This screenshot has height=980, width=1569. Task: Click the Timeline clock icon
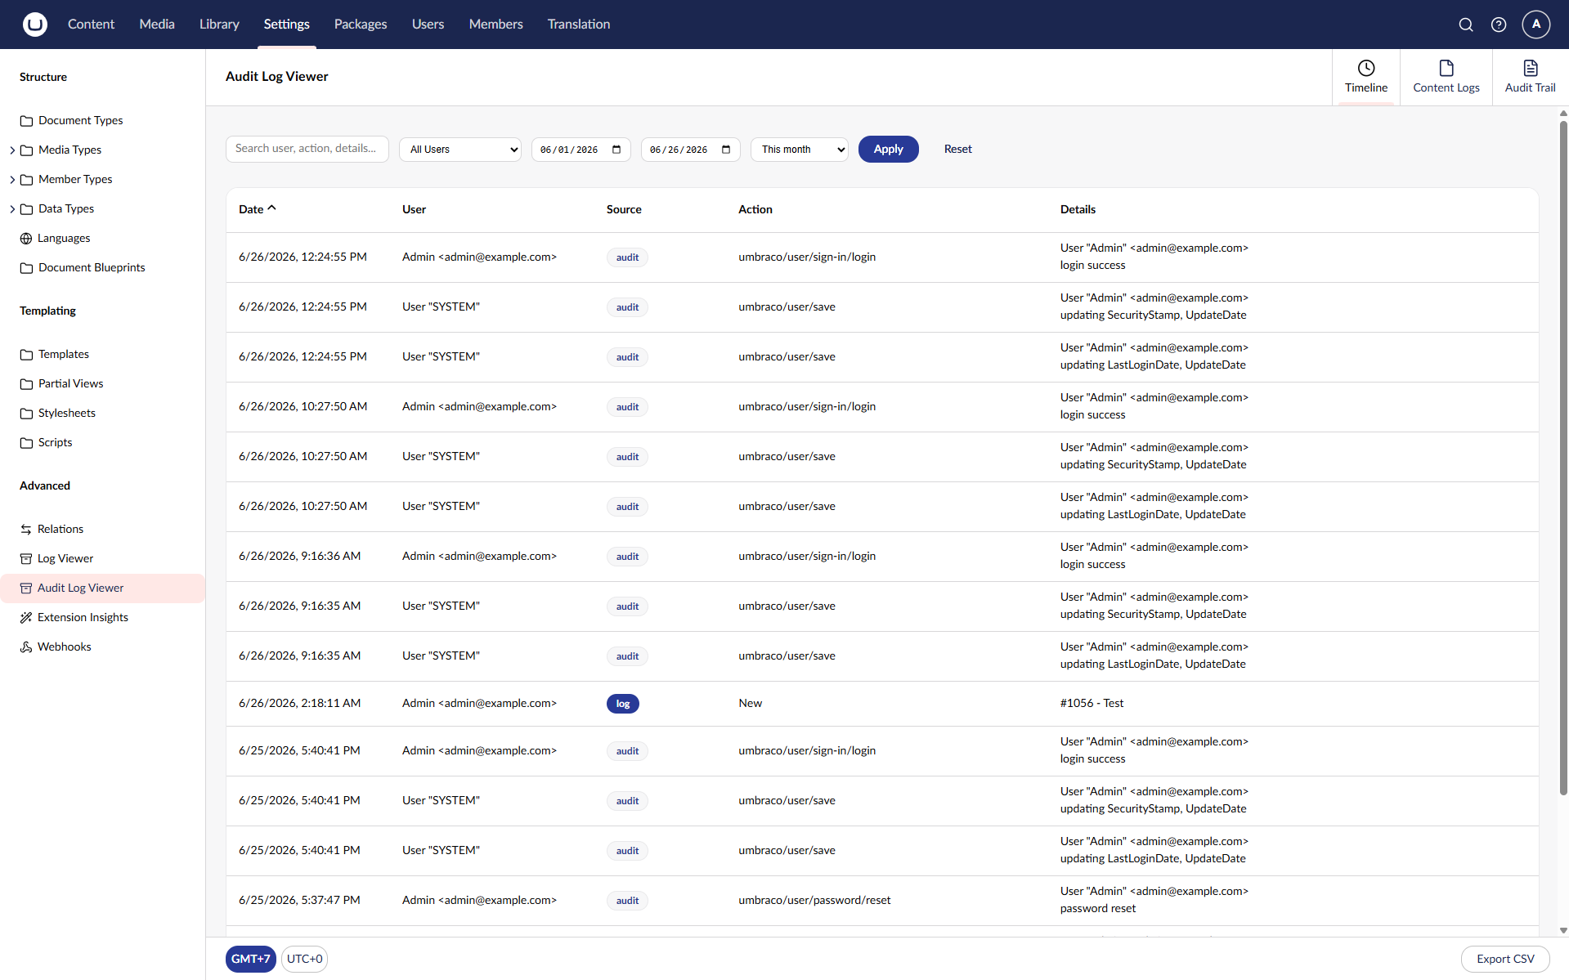pyautogui.click(x=1366, y=68)
